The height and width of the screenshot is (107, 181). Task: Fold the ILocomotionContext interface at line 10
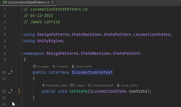(x=22, y=72)
